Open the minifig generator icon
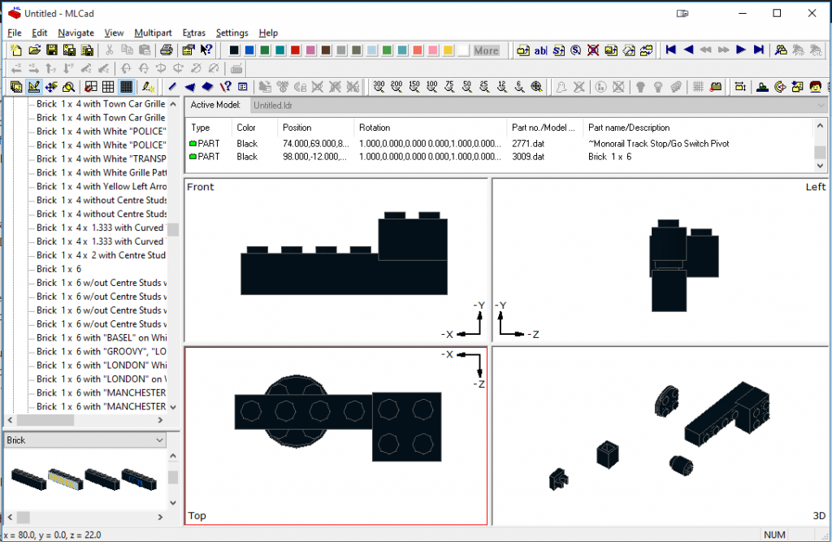The height and width of the screenshot is (542, 832). (x=816, y=86)
